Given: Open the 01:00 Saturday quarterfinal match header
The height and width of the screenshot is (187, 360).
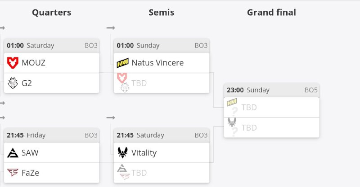Looking at the screenshot, I should [x=52, y=45].
